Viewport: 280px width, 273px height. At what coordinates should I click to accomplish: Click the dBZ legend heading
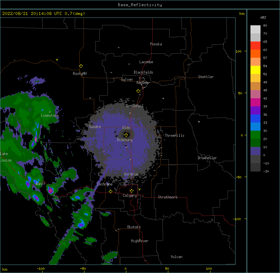point(263,18)
